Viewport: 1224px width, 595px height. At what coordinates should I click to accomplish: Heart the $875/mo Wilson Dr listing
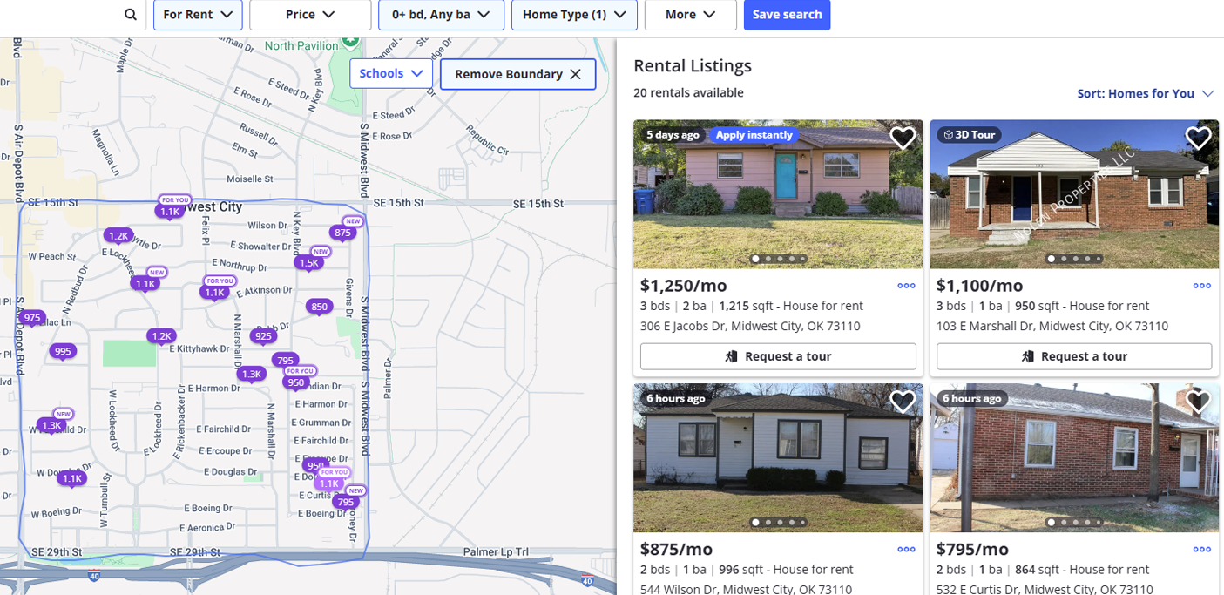(x=903, y=401)
